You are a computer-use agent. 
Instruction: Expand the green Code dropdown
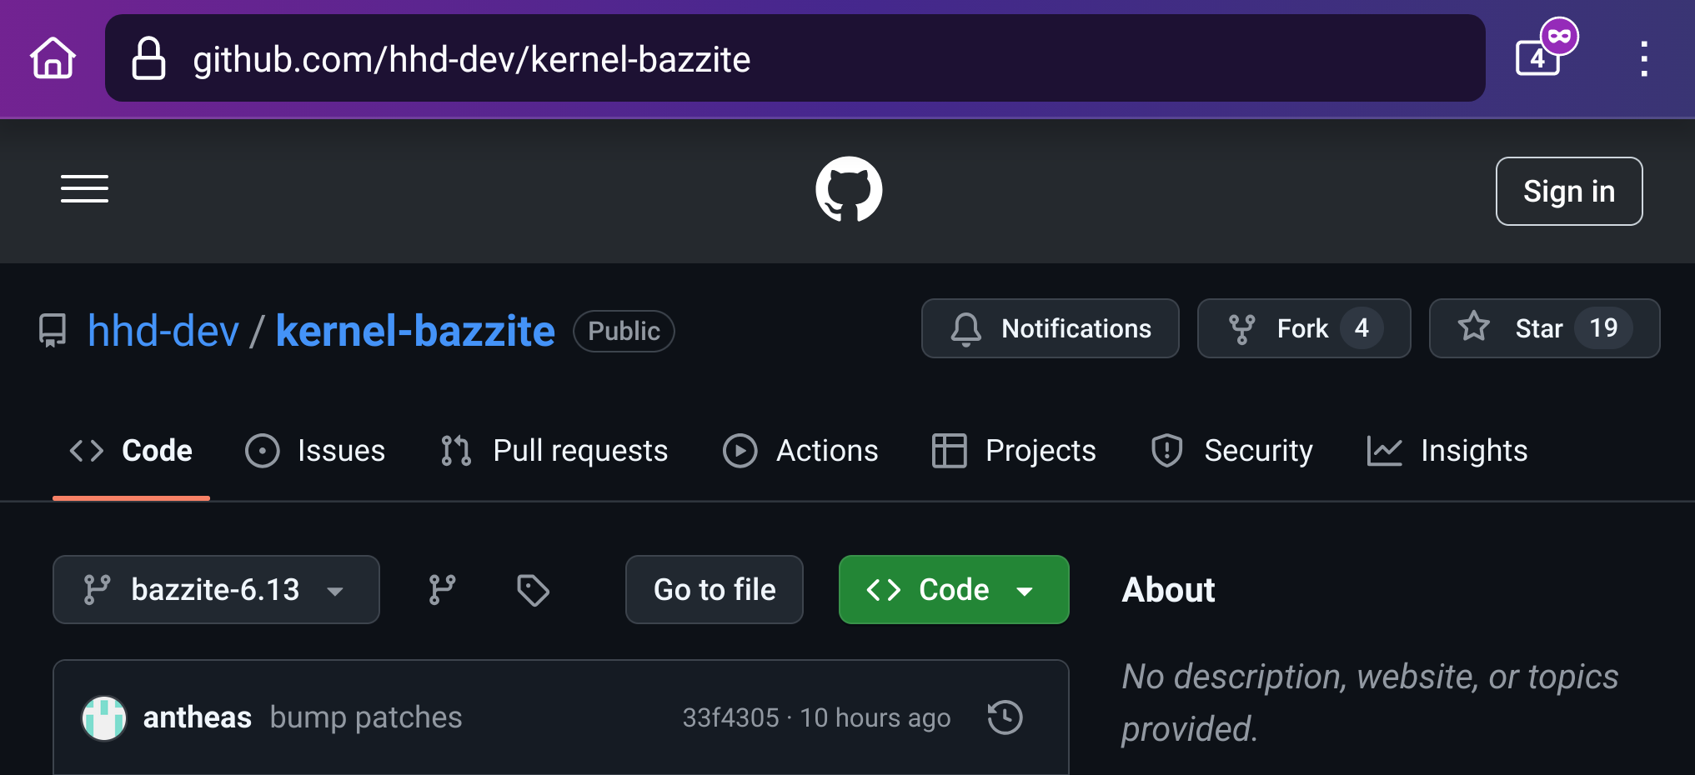[953, 590]
